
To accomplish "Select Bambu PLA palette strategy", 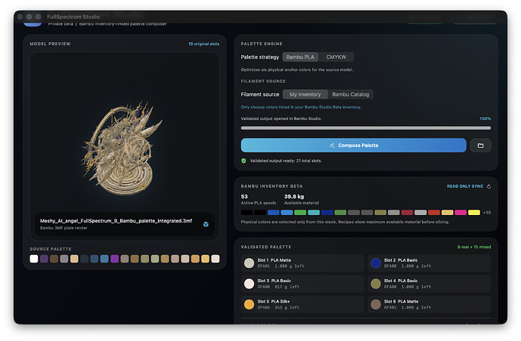I will [x=300, y=57].
